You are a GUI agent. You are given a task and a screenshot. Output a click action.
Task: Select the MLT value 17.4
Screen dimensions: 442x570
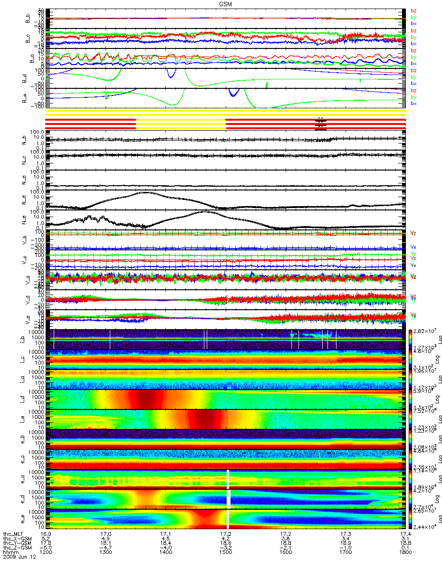(405, 533)
